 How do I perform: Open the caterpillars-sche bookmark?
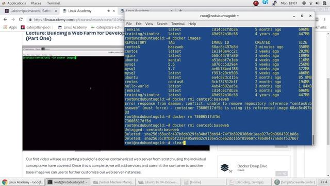pos(107,27)
